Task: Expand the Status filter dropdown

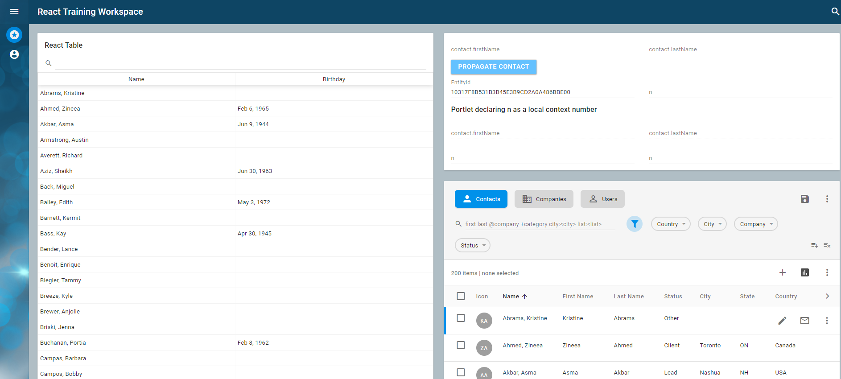Action: pos(472,245)
